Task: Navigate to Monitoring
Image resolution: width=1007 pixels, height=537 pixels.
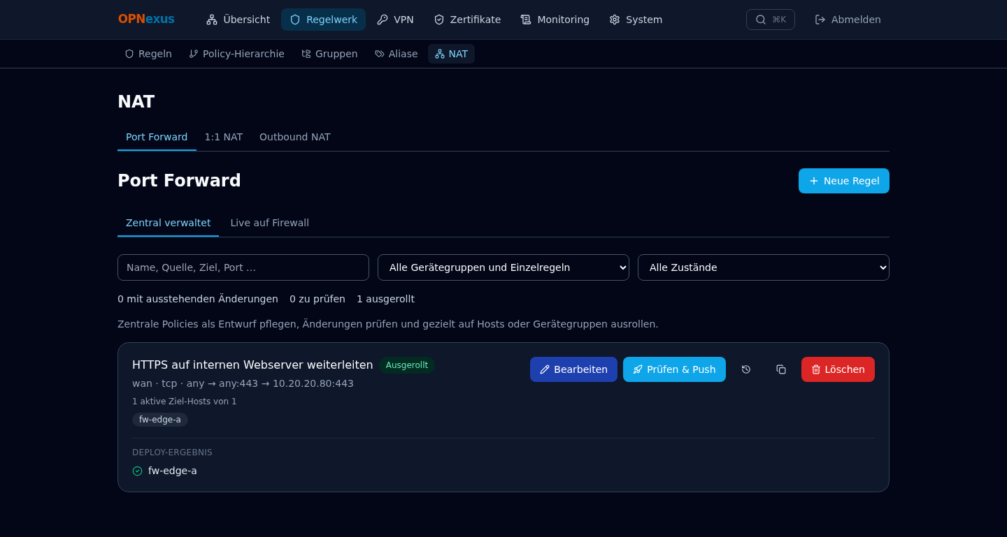Action: pyautogui.click(x=555, y=20)
